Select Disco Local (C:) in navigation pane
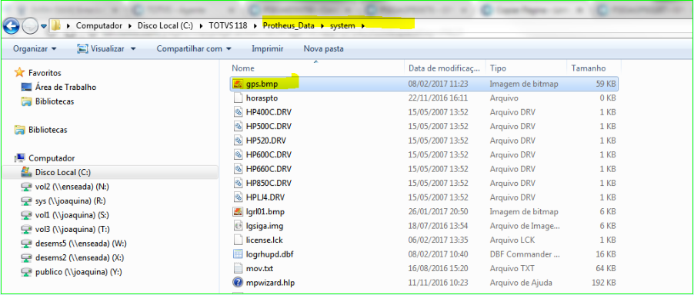Viewport: 694px width, 295px height. click(63, 172)
